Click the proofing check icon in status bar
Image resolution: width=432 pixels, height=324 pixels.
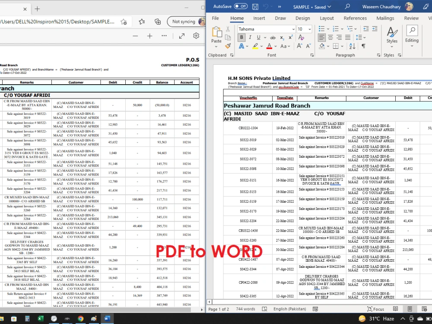(264, 309)
